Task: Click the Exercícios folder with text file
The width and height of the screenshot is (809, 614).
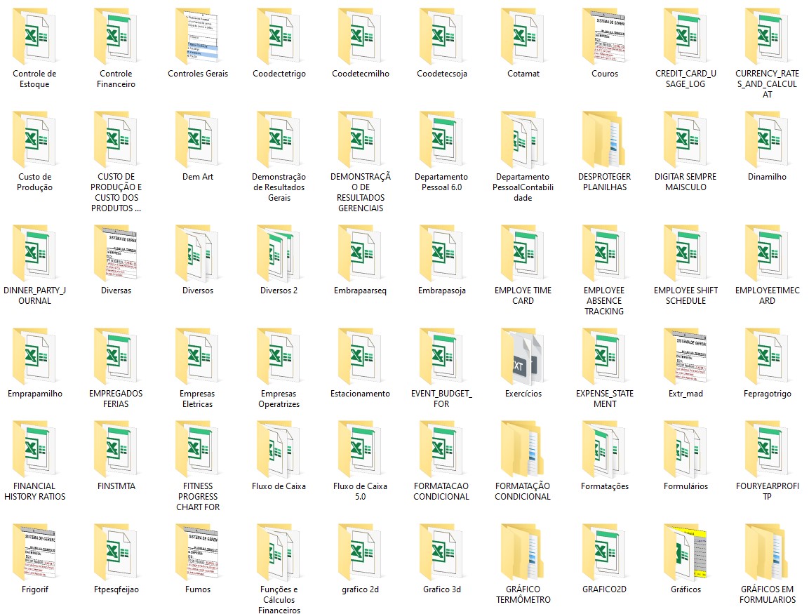Action: point(523,356)
